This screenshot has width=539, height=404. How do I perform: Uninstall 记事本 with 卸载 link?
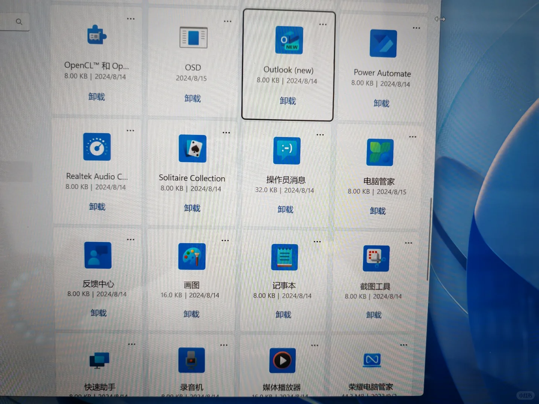(283, 315)
